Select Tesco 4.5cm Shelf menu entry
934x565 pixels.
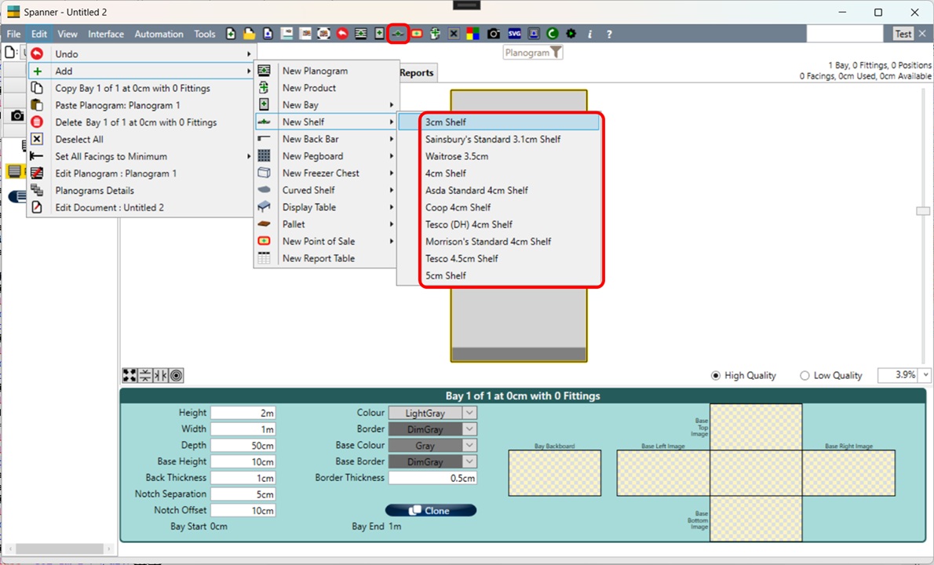point(462,259)
